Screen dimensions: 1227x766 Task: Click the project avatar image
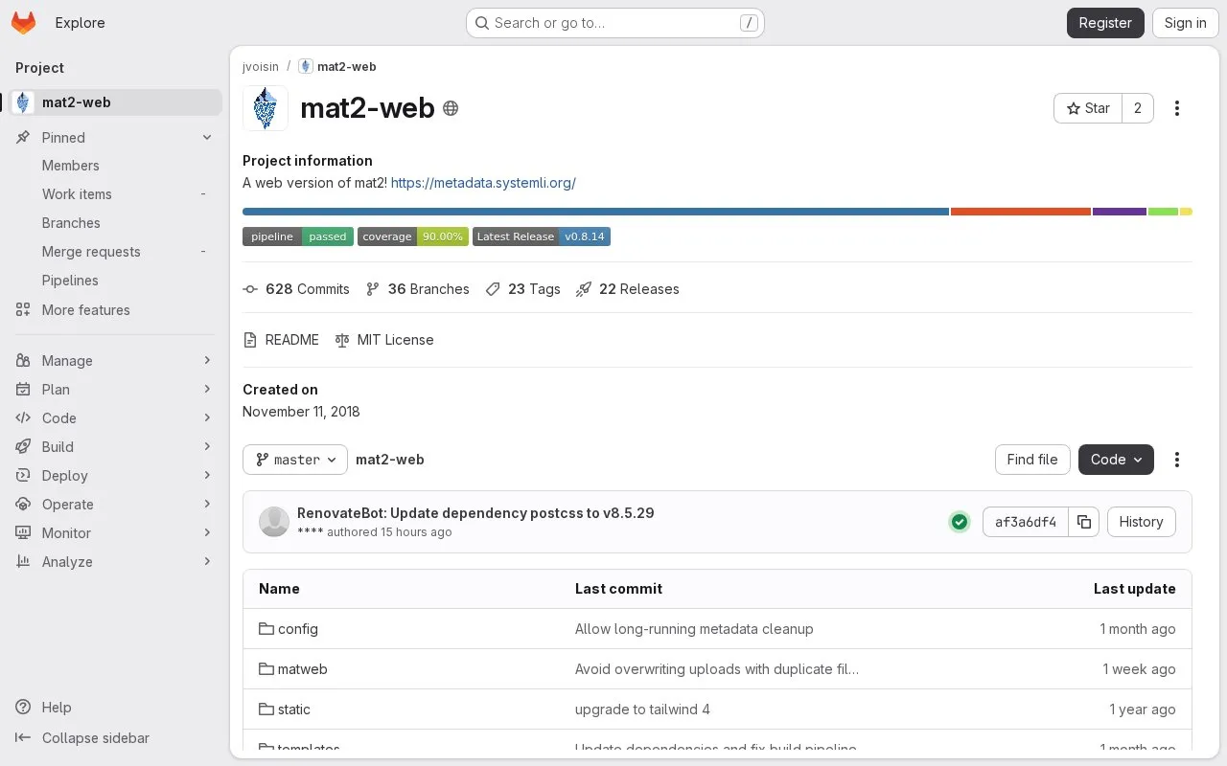coord(266,108)
